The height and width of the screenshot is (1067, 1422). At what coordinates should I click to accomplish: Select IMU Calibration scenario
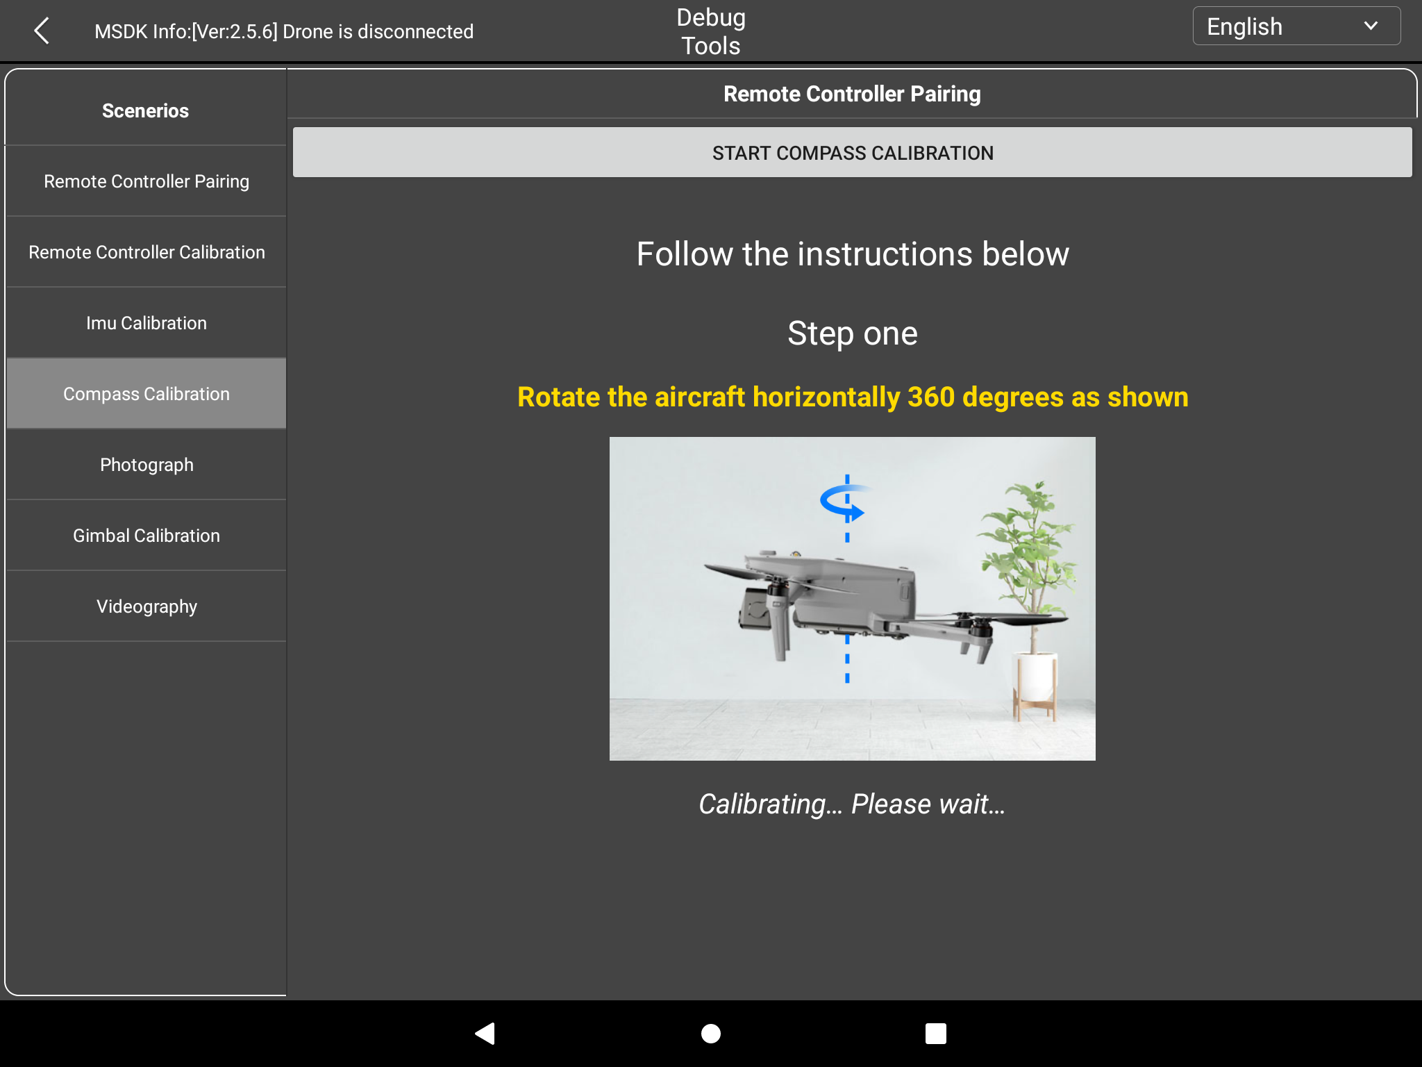point(144,322)
